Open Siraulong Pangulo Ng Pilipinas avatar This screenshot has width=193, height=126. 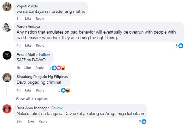(x=7, y=77)
